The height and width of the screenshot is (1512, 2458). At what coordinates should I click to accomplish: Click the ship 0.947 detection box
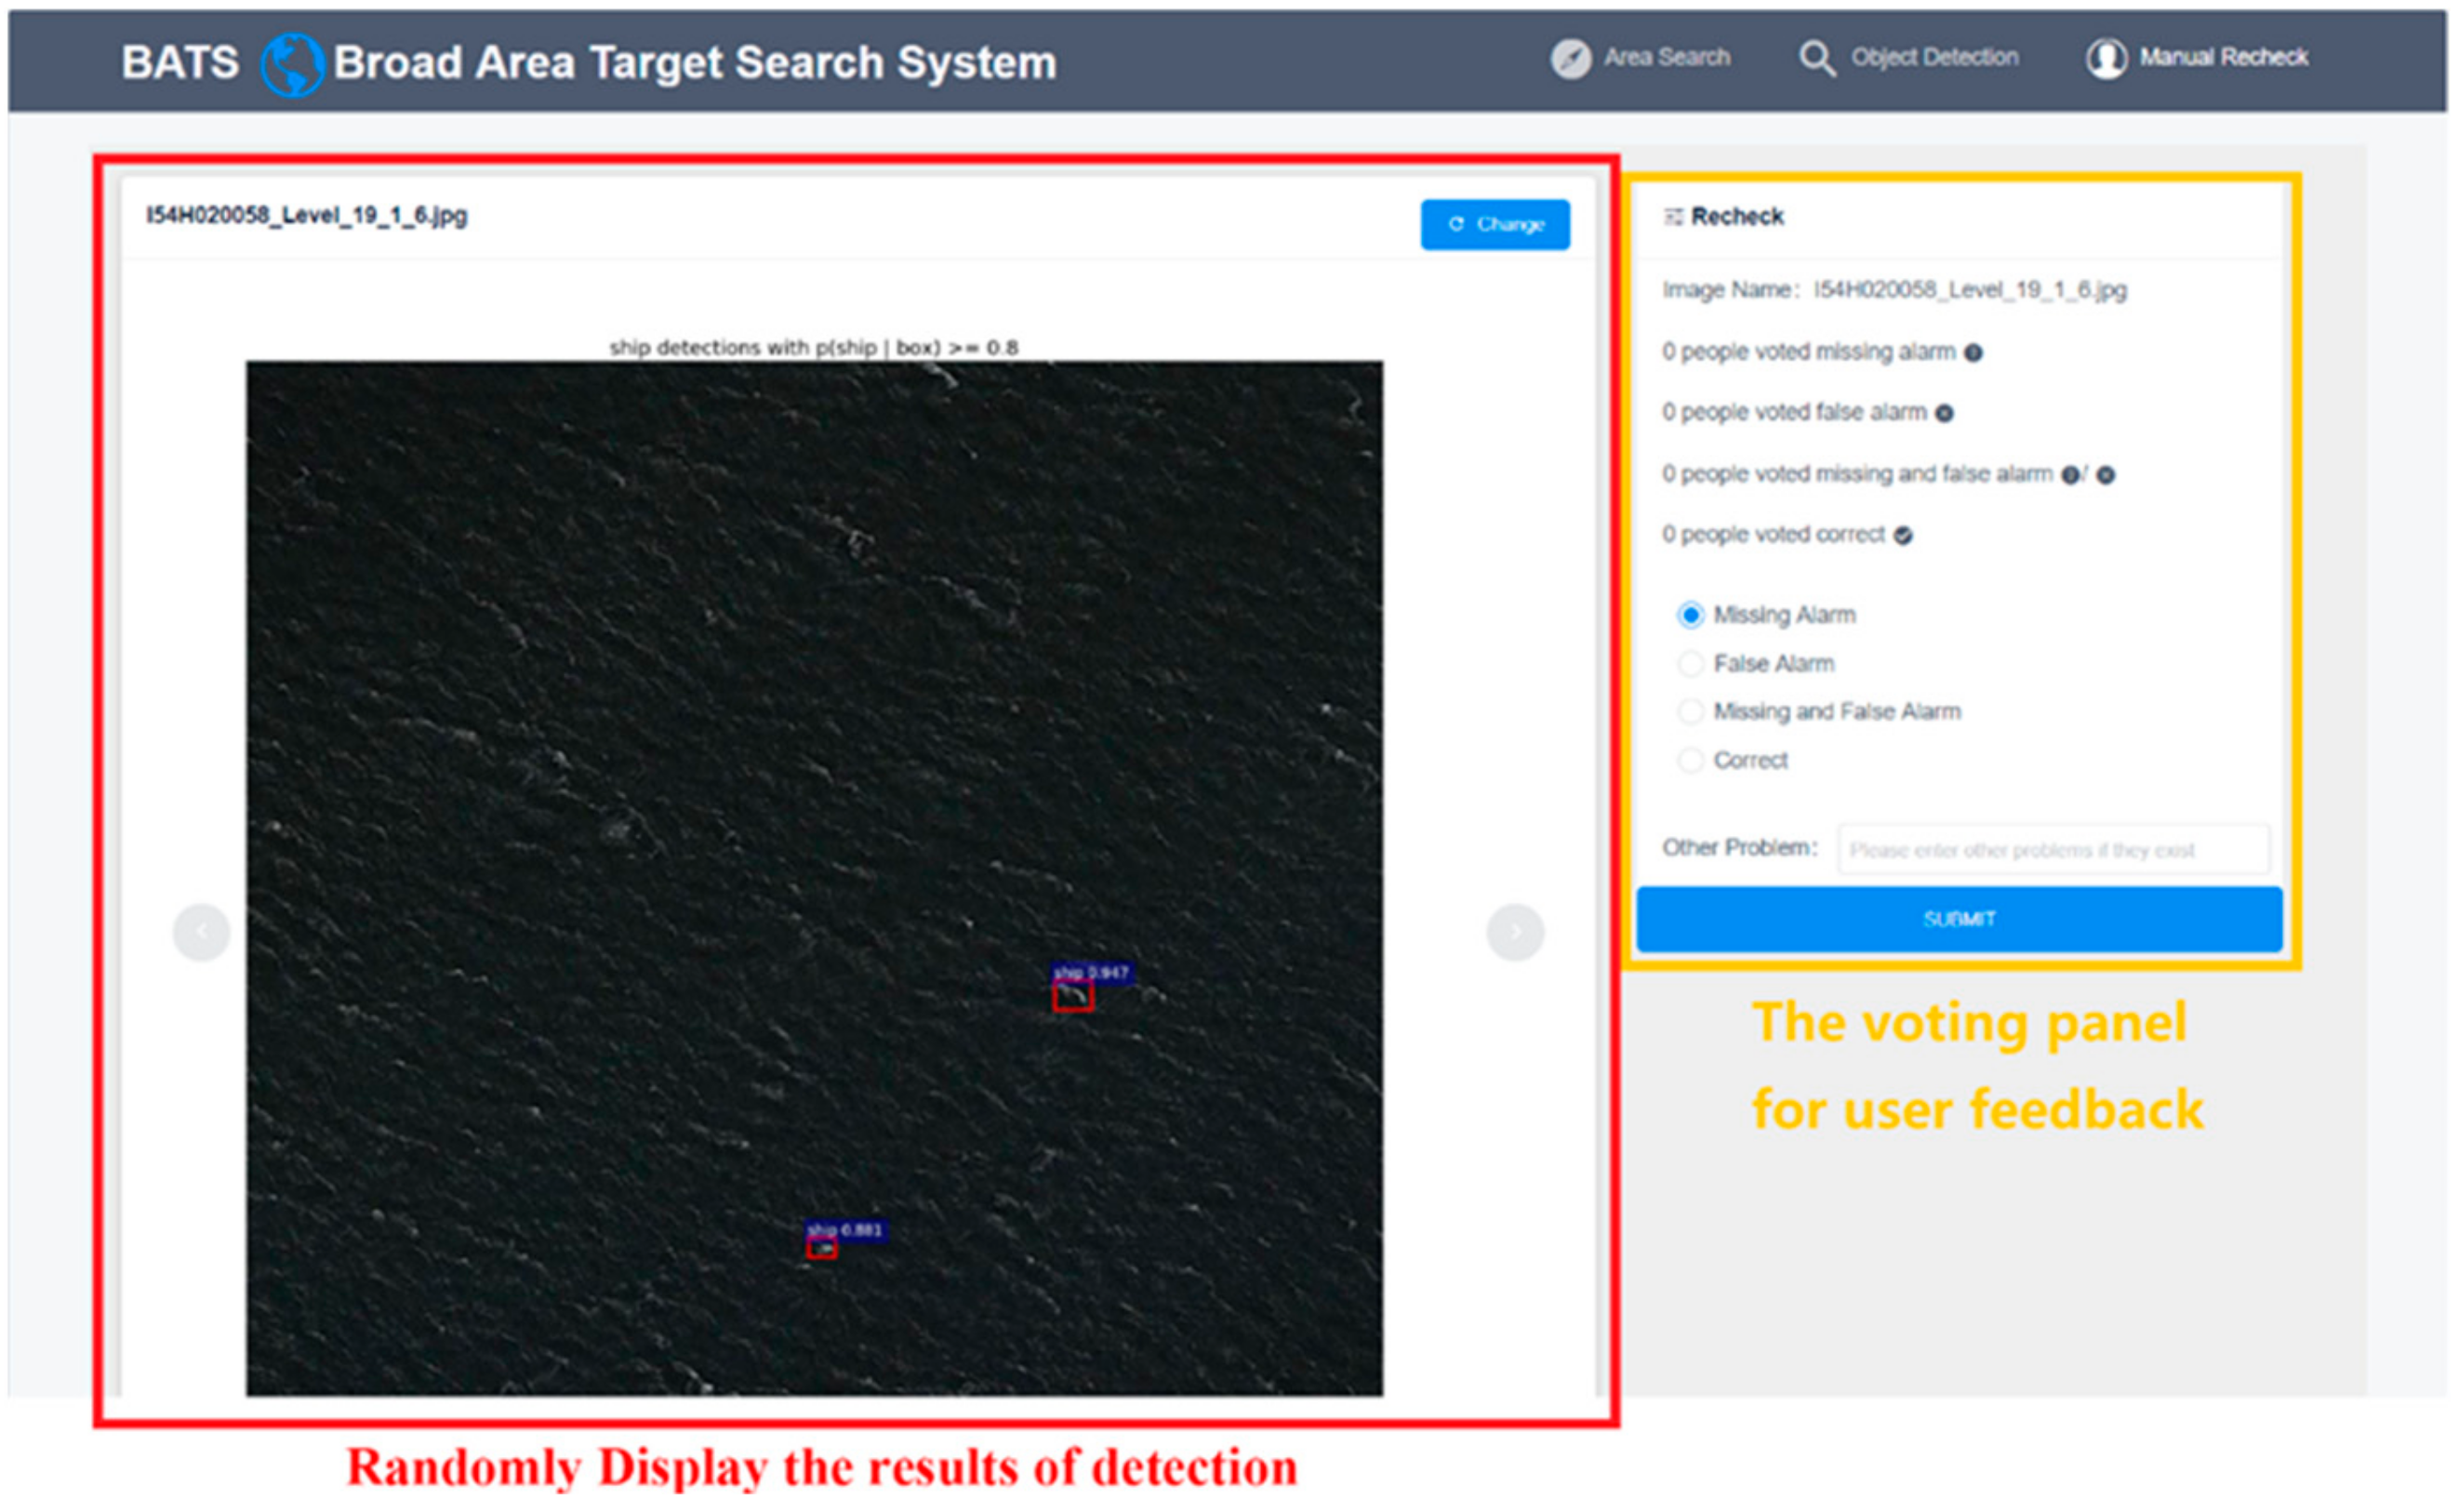coord(1070,998)
